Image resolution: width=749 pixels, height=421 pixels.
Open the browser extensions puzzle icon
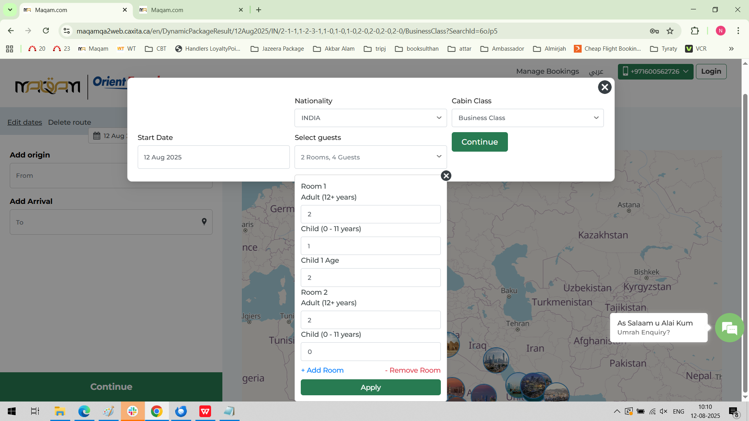[x=695, y=31]
